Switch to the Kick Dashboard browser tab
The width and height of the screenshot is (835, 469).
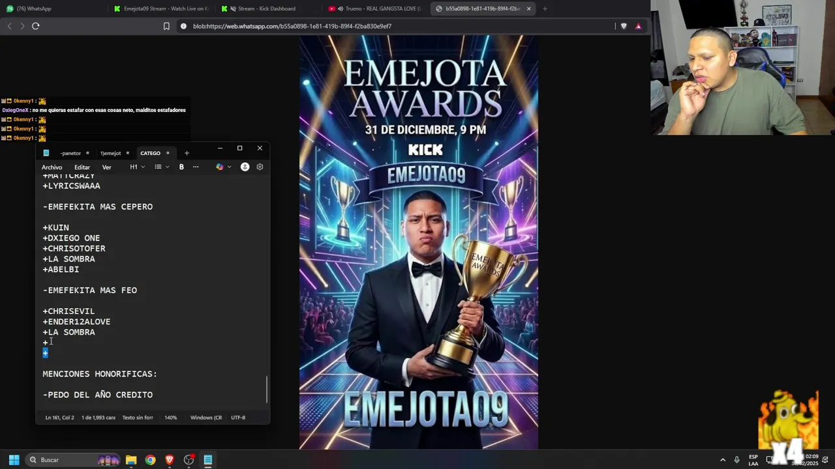(x=267, y=8)
